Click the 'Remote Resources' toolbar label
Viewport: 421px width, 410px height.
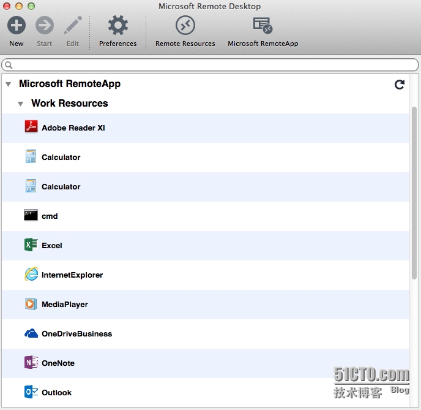coord(185,44)
